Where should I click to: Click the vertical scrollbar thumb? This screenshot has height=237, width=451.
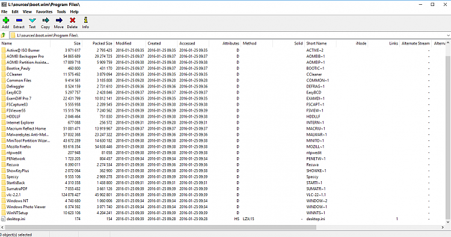tap(448, 137)
